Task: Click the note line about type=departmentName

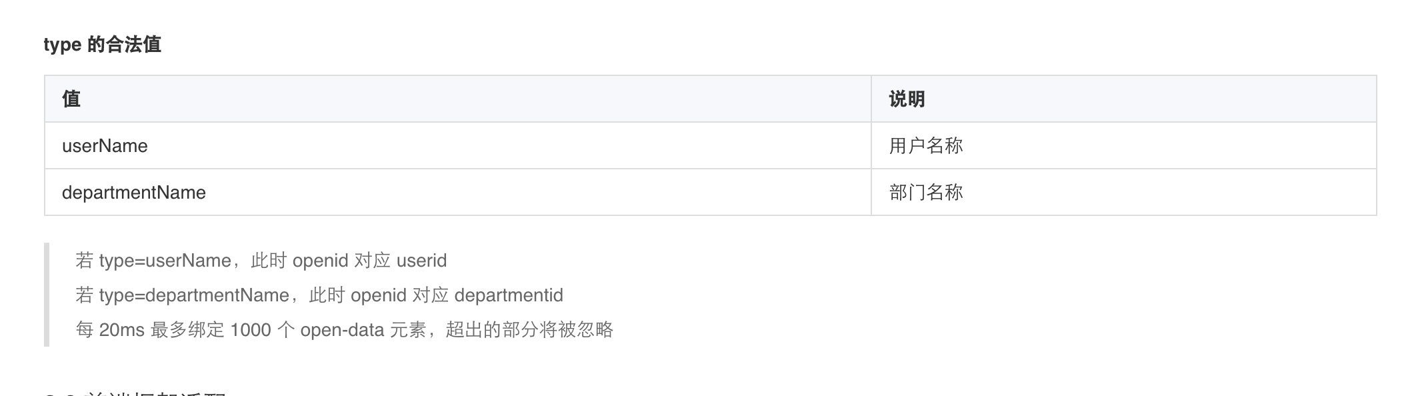Action: click(319, 295)
